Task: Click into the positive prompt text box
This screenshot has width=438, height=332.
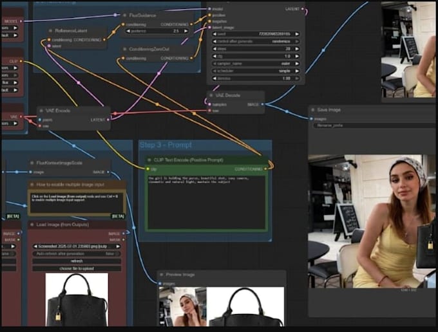Action: pos(205,201)
